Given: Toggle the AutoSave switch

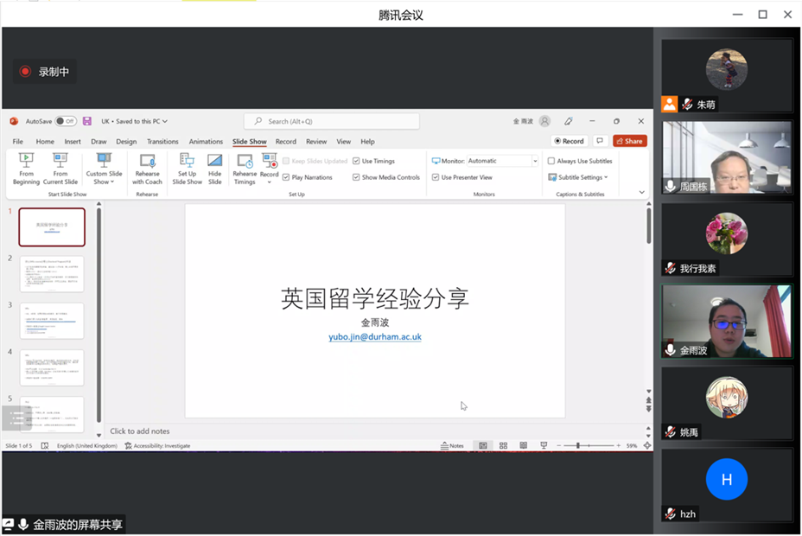Looking at the screenshot, I should [x=66, y=121].
